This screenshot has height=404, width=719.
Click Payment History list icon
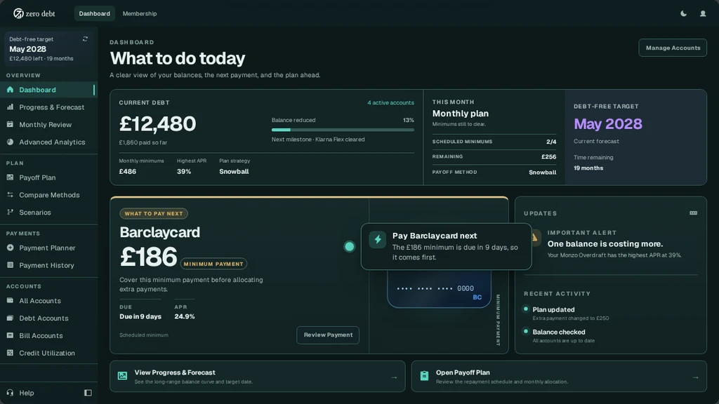click(10, 264)
